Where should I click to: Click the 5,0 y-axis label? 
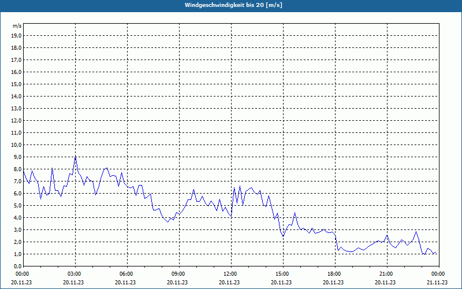[x=17, y=206]
